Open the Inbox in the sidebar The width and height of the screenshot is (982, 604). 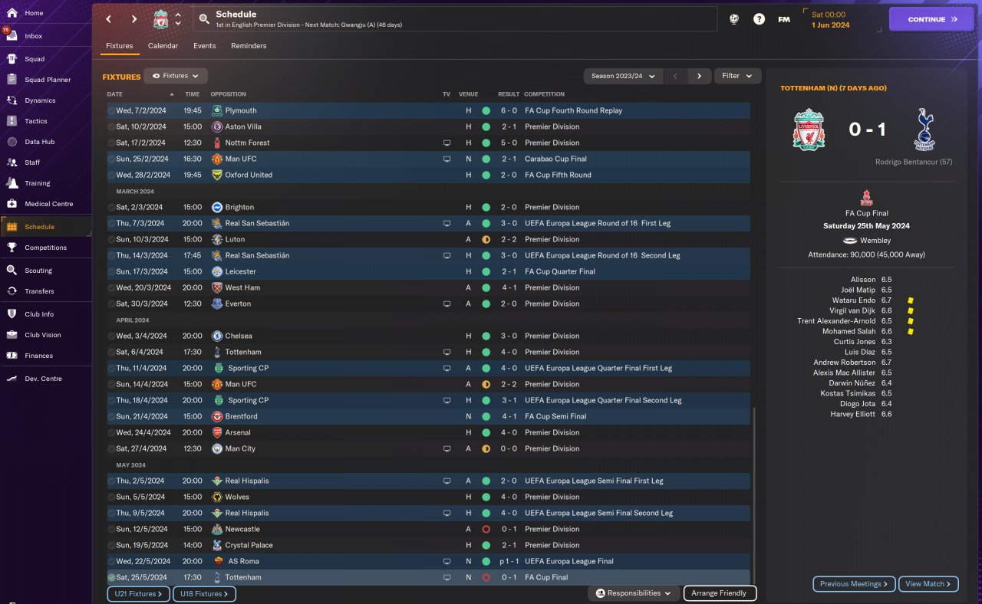tap(33, 36)
